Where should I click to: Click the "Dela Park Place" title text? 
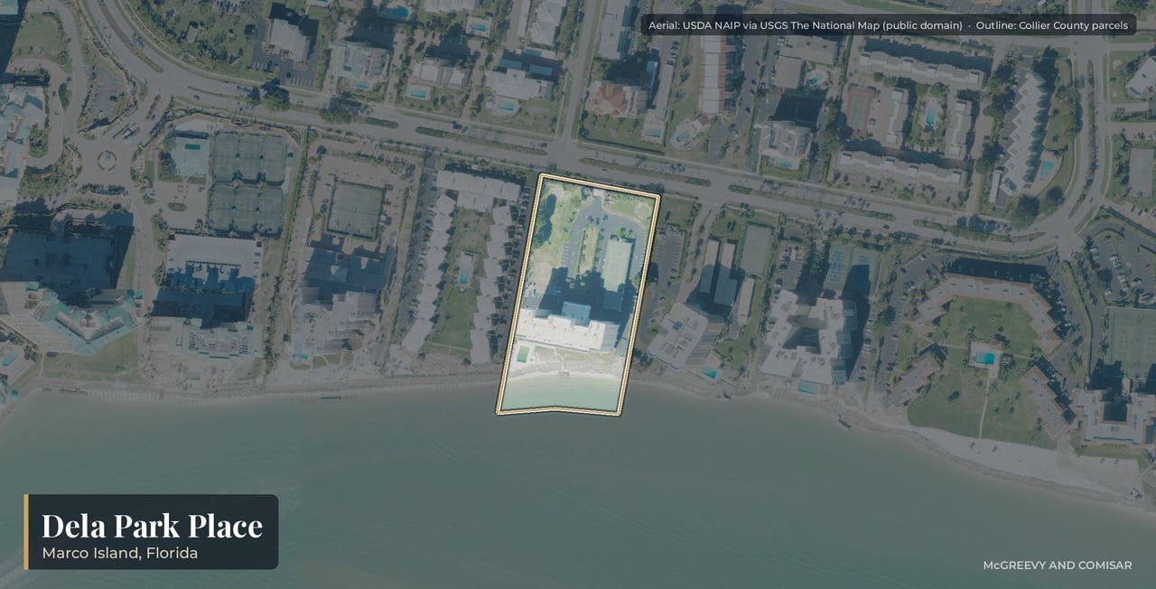[152, 526]
